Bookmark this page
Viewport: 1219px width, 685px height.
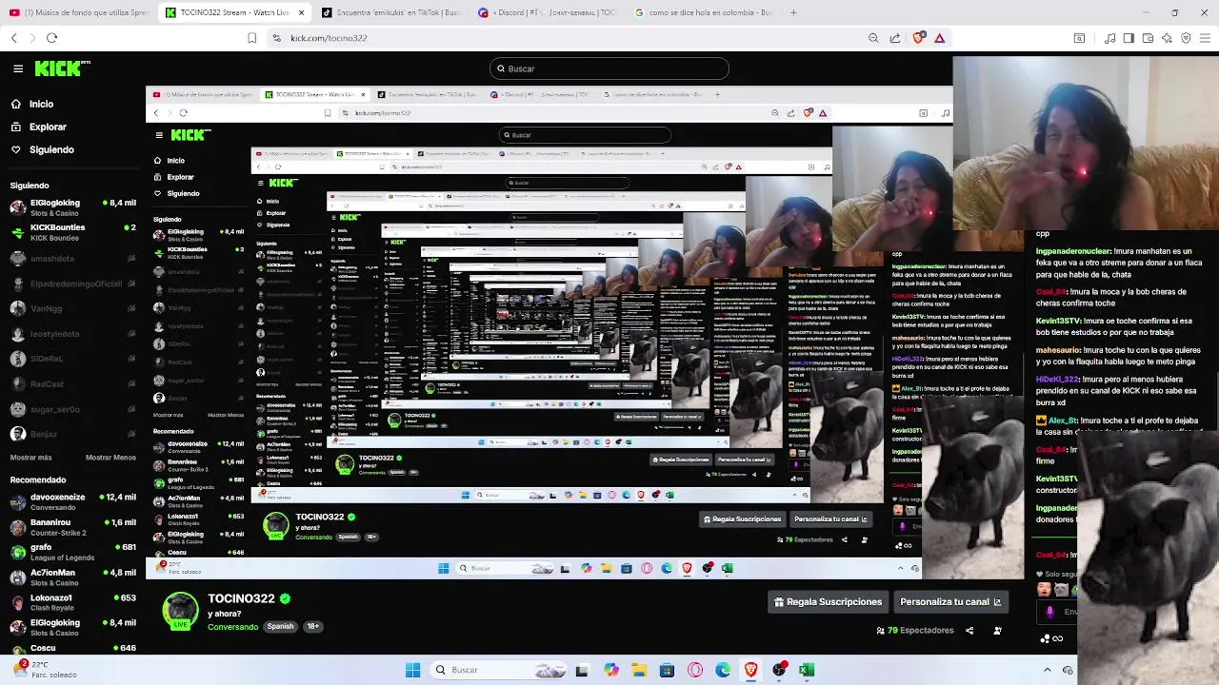(251, 38)
